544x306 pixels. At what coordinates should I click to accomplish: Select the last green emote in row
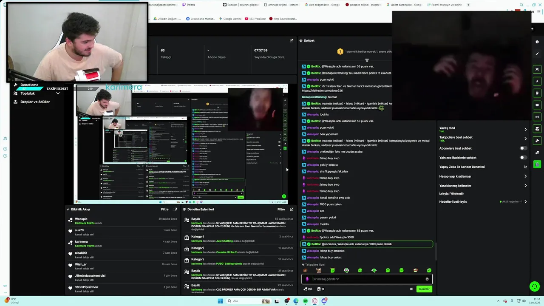pos(429,270)
